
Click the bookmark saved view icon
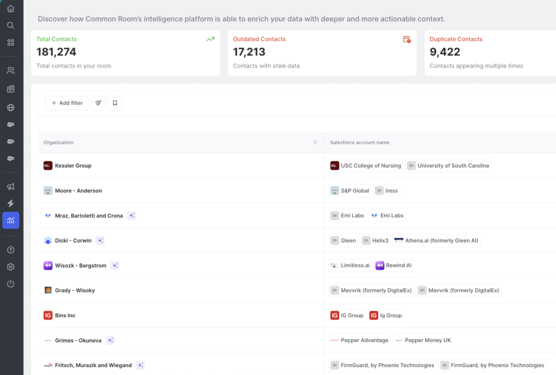click(x=115, y=103)
